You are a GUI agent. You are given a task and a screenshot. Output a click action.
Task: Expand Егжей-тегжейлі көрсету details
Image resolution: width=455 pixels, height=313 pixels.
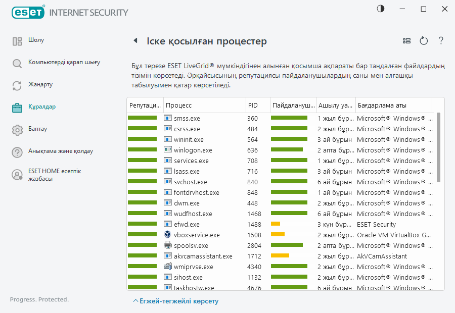click(175, 301)
